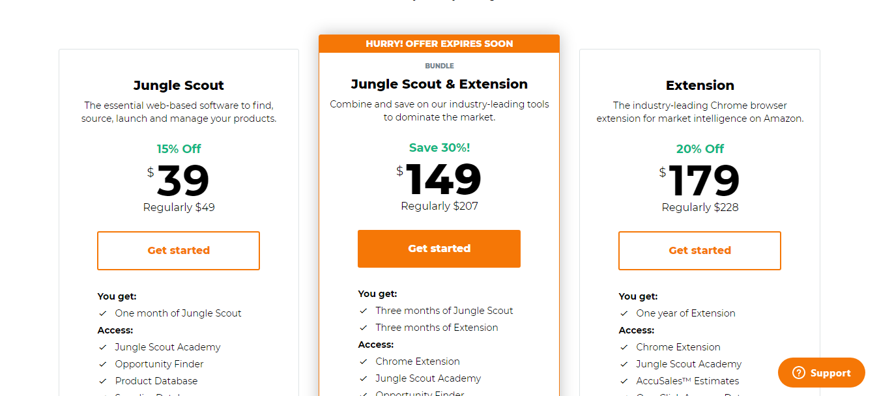This screenshot has height=396, width=879.
Task: Click the checkmark next to AccuSales Estimates
Action: [x=623, y=380]
